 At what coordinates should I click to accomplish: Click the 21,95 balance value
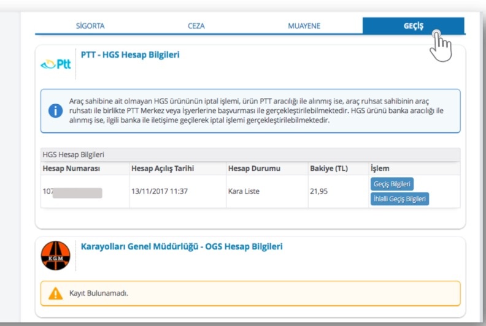tap(318, 191)
